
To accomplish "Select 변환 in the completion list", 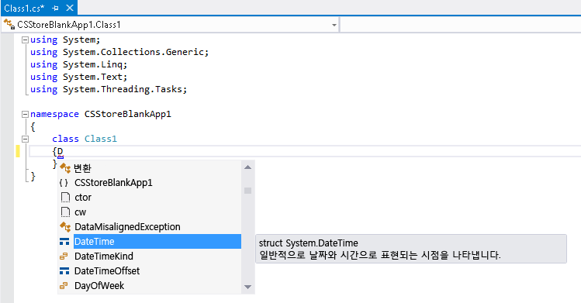I will tap(150, 168).
